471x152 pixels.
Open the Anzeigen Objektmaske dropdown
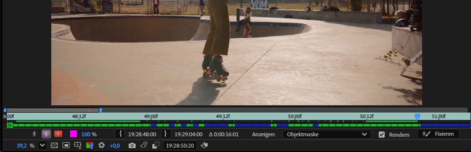click(327, 134)
